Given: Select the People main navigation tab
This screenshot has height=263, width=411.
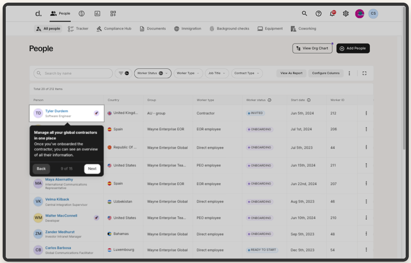Looking at the screenshot, I should pos(60,13).
